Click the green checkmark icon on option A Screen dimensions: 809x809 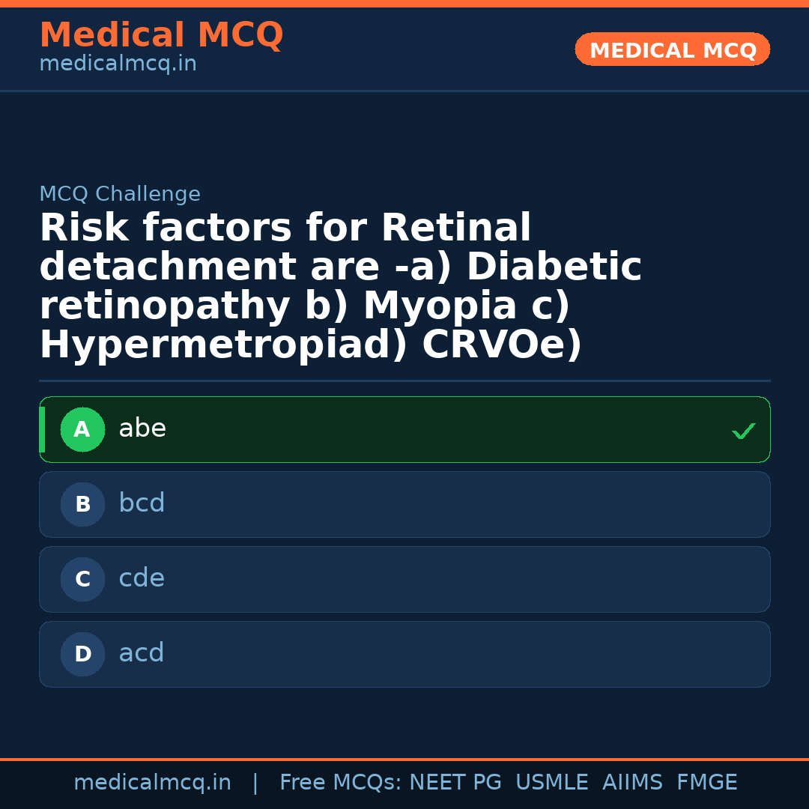tap(743, 431)
